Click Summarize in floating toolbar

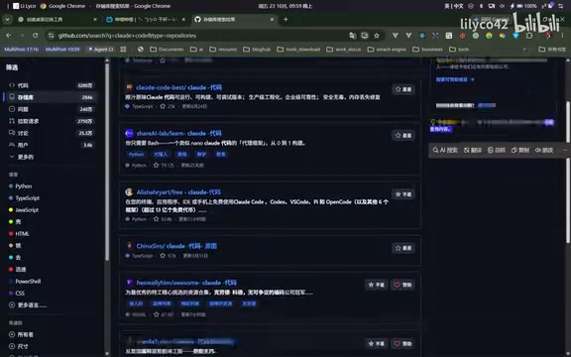497,150
